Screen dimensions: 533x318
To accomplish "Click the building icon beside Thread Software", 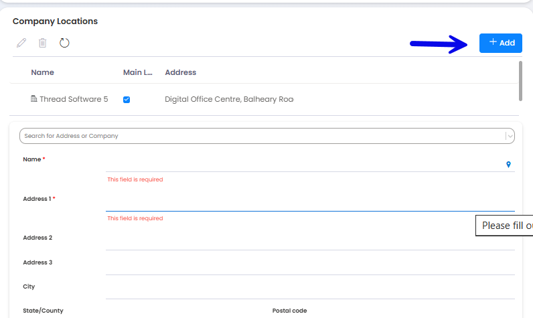I will tap(34, 99).
